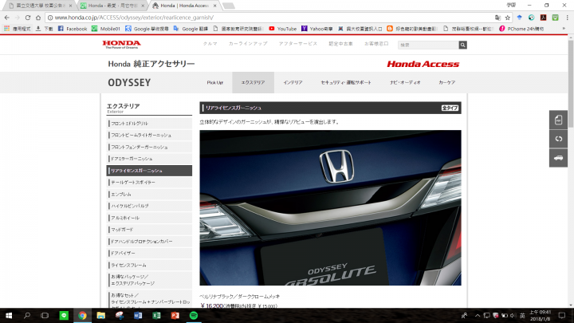Open Word from taskbar
The height and width of the screenshot is (323, 574).
click(x=138, y=315)
